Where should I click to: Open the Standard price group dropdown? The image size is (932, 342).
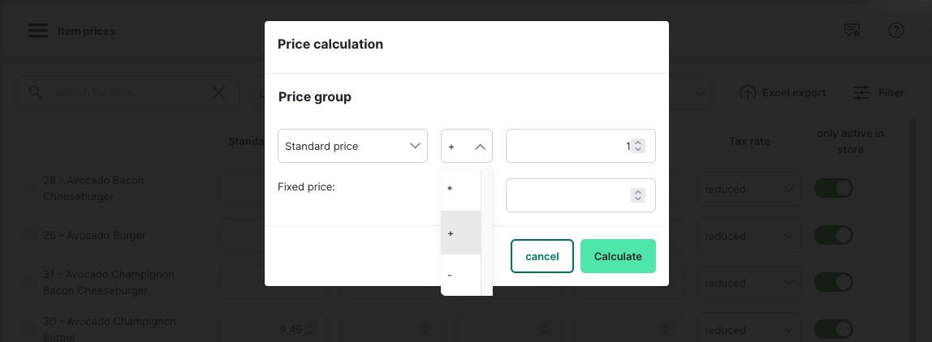[x=352, y=146]
